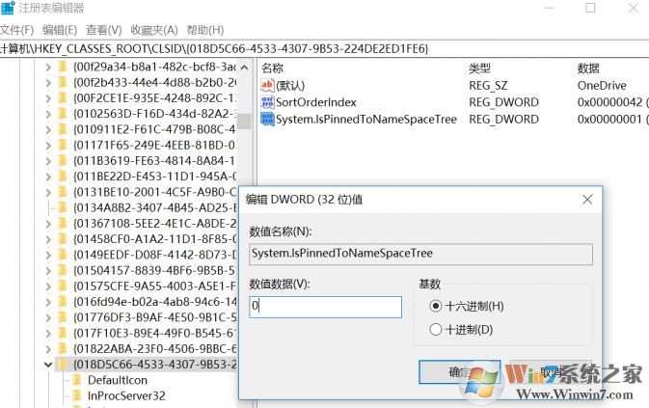Click the 数据 column header
The height and width of the screenshot is (408, 649).
coord(588,68)
